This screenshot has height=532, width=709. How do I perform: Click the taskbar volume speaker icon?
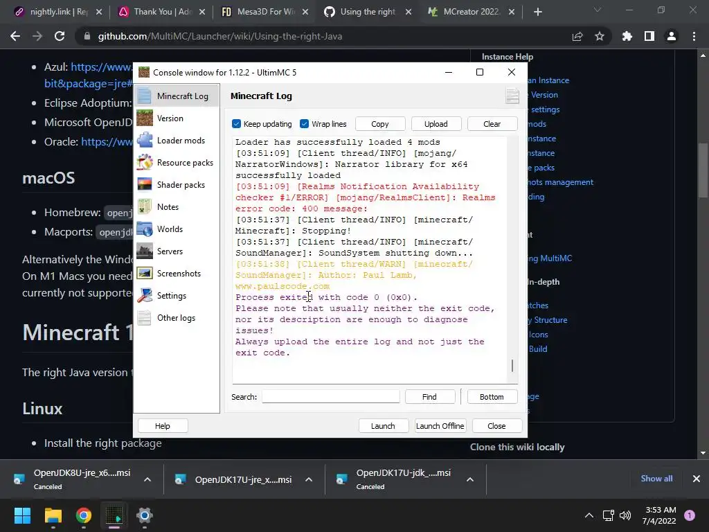pos(625,515)
